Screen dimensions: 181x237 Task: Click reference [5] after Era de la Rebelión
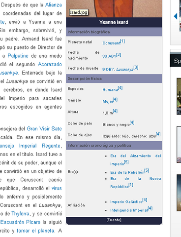click(147, 170)
